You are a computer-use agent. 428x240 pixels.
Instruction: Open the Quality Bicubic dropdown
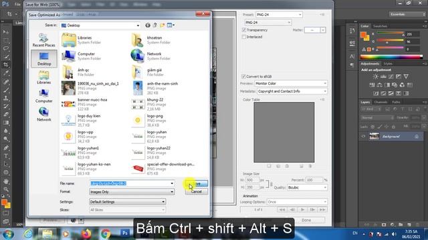coord(307,187)
